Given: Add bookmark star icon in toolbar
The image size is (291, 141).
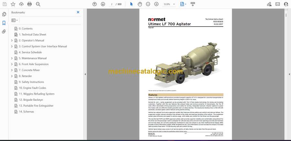Looking at the screenshot, I should (x=13, y=4).
